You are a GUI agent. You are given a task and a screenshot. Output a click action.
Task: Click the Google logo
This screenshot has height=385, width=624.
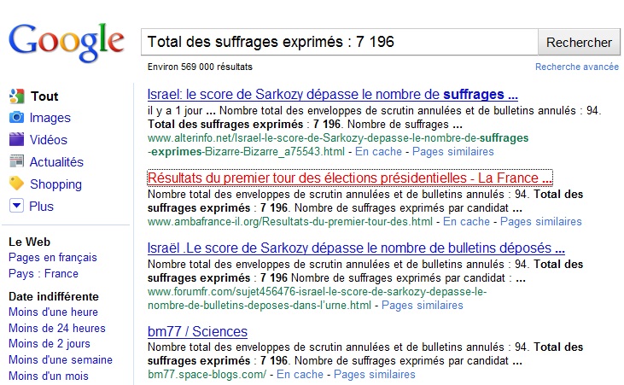(67, 42)
